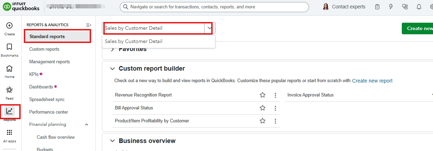Star Product/Item Profitability by Customer report
Image resolution: width=433 pixels, height=151 pixels.
tap(262, 121)
